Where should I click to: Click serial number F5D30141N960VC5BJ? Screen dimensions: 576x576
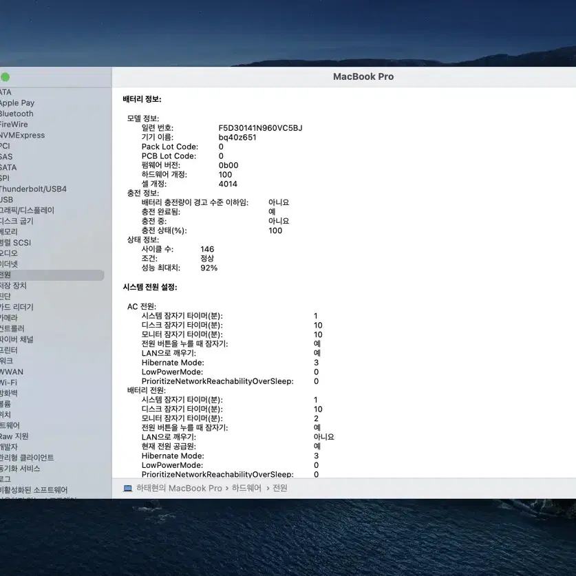(x=260, y=128)
